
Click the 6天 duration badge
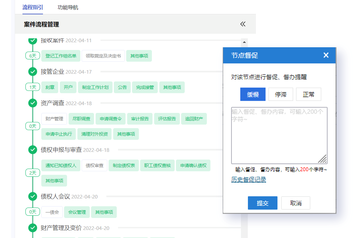point(33,56)
